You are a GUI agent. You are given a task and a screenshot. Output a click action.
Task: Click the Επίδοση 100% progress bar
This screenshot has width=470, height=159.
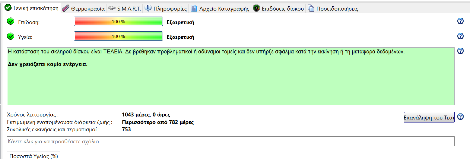(x=118, y=22)
